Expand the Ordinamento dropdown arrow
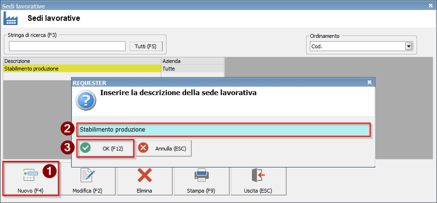The height and width of the screenshot is (203, 437). [x=409, y=46]
